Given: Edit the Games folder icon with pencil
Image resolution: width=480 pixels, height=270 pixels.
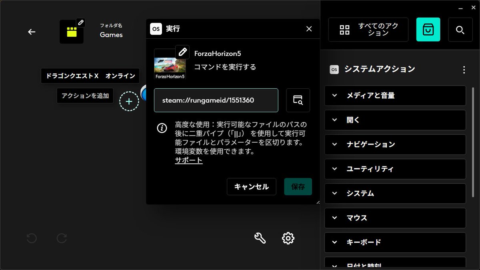Looking at the screenshot, I should (81, 22).
